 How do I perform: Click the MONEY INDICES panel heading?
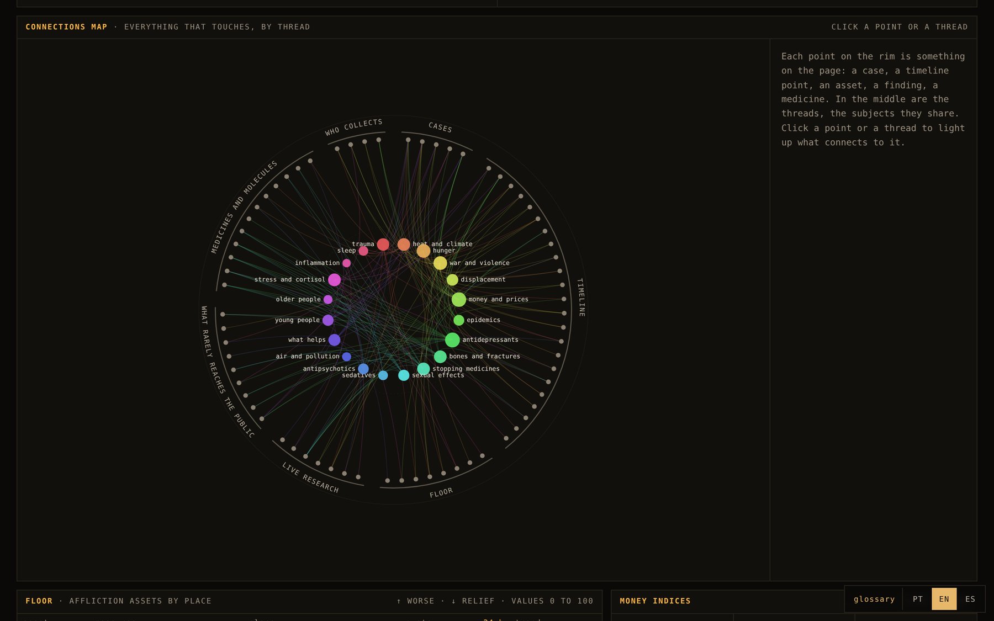point(655,601)
